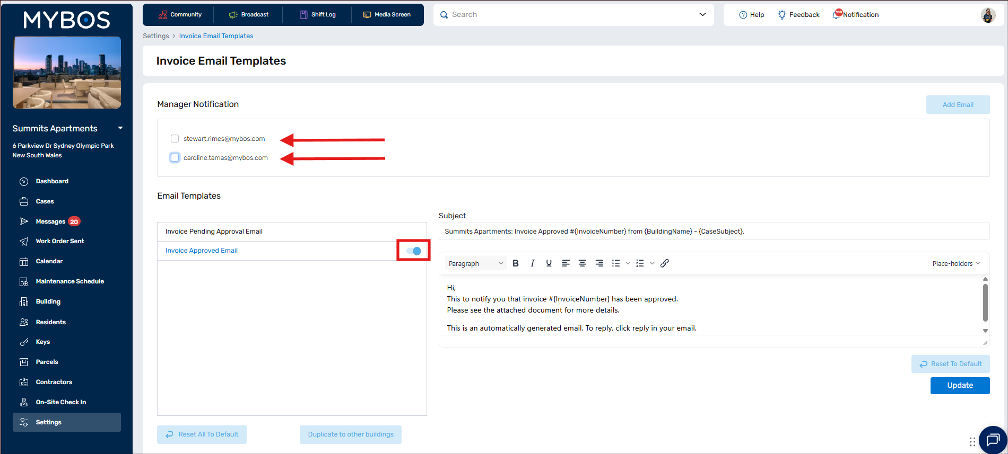
Task: Check stewart.rimes@mybos.com notification checkbox
Action: pyautogui.click(x=175, y=139)
